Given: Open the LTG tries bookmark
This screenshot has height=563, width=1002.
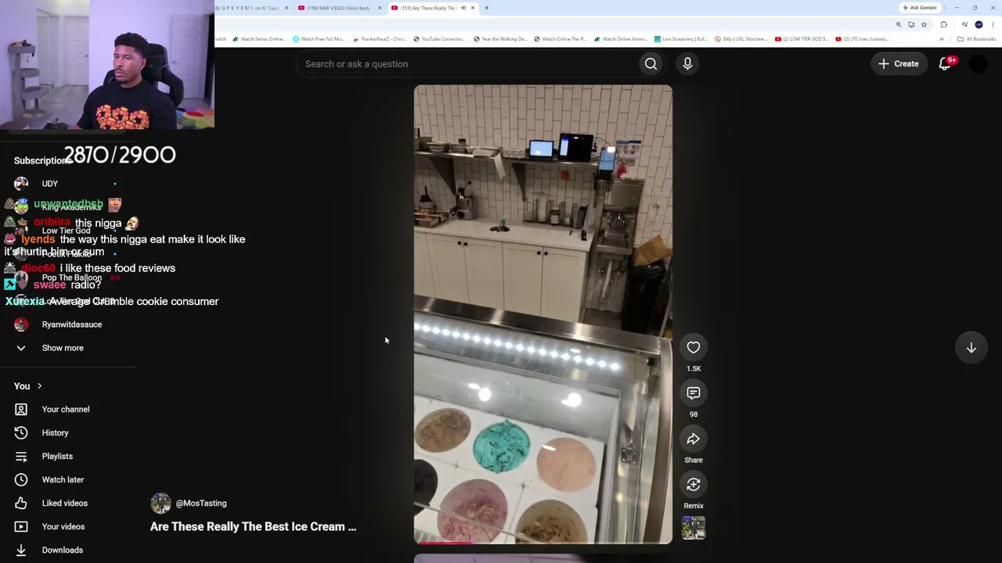Looking at the screenshot, I should 863,39.
